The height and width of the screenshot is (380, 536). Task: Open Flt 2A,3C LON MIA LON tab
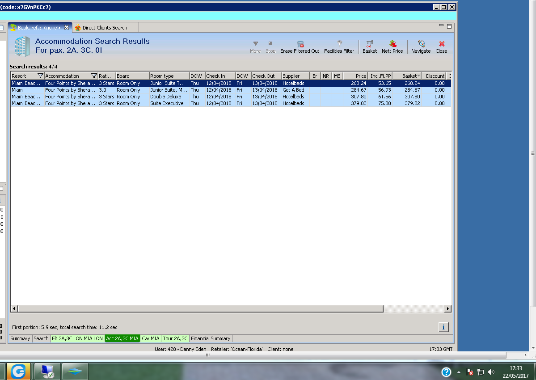(77, 338)
